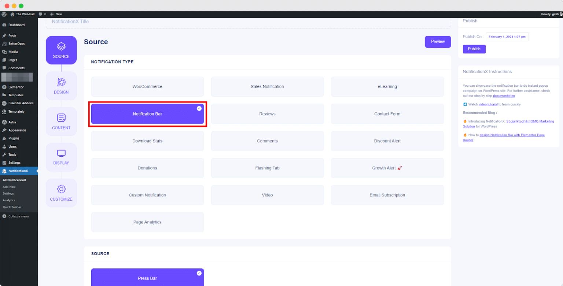Open comments bubble icon in admin bar
Image resolution: width=563 pixels, height=286 pixels.
[x=40, y=14]
